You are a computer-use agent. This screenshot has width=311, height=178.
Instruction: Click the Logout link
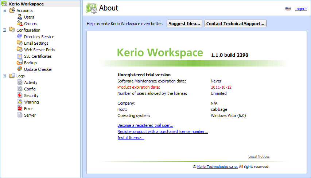click(x=301, y=9)
